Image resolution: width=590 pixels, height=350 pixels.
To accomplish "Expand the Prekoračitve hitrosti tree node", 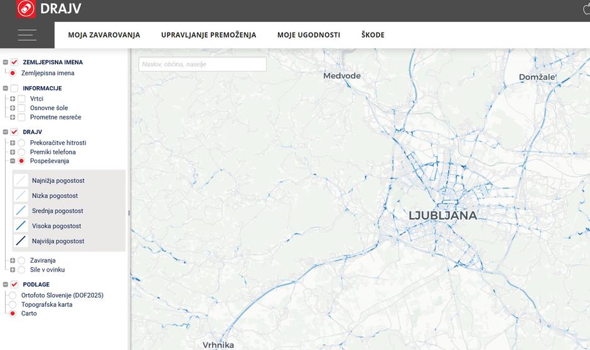I will click(13, 143).
